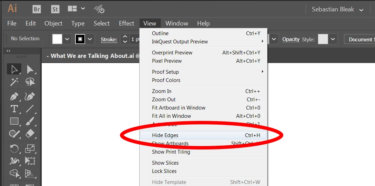Image resolution: width=375 pixels, height=186 pixels.
Task: Click the Ai application logo
Action: 12,9
